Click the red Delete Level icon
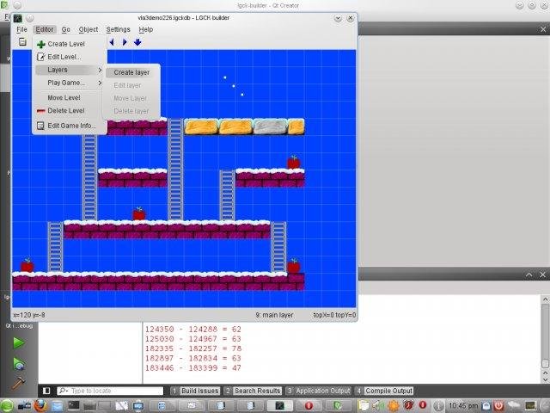The height and width of the screenshot is (413, 550). [x=41, y=111]
